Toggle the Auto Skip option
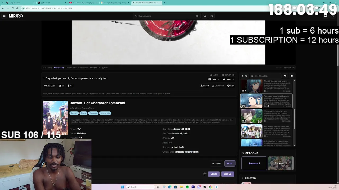The width and height of the screenshot is (339, 190). click(x=59, y=68)
